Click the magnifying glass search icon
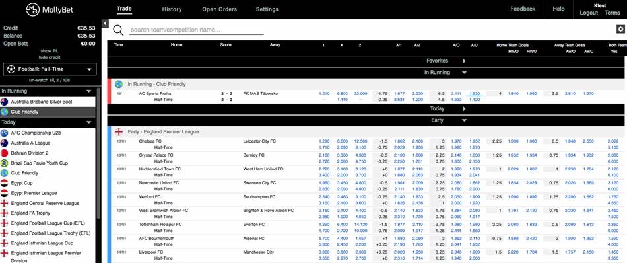Image resolution: width=627 pixels, height=263 pixels. (118, 30)
